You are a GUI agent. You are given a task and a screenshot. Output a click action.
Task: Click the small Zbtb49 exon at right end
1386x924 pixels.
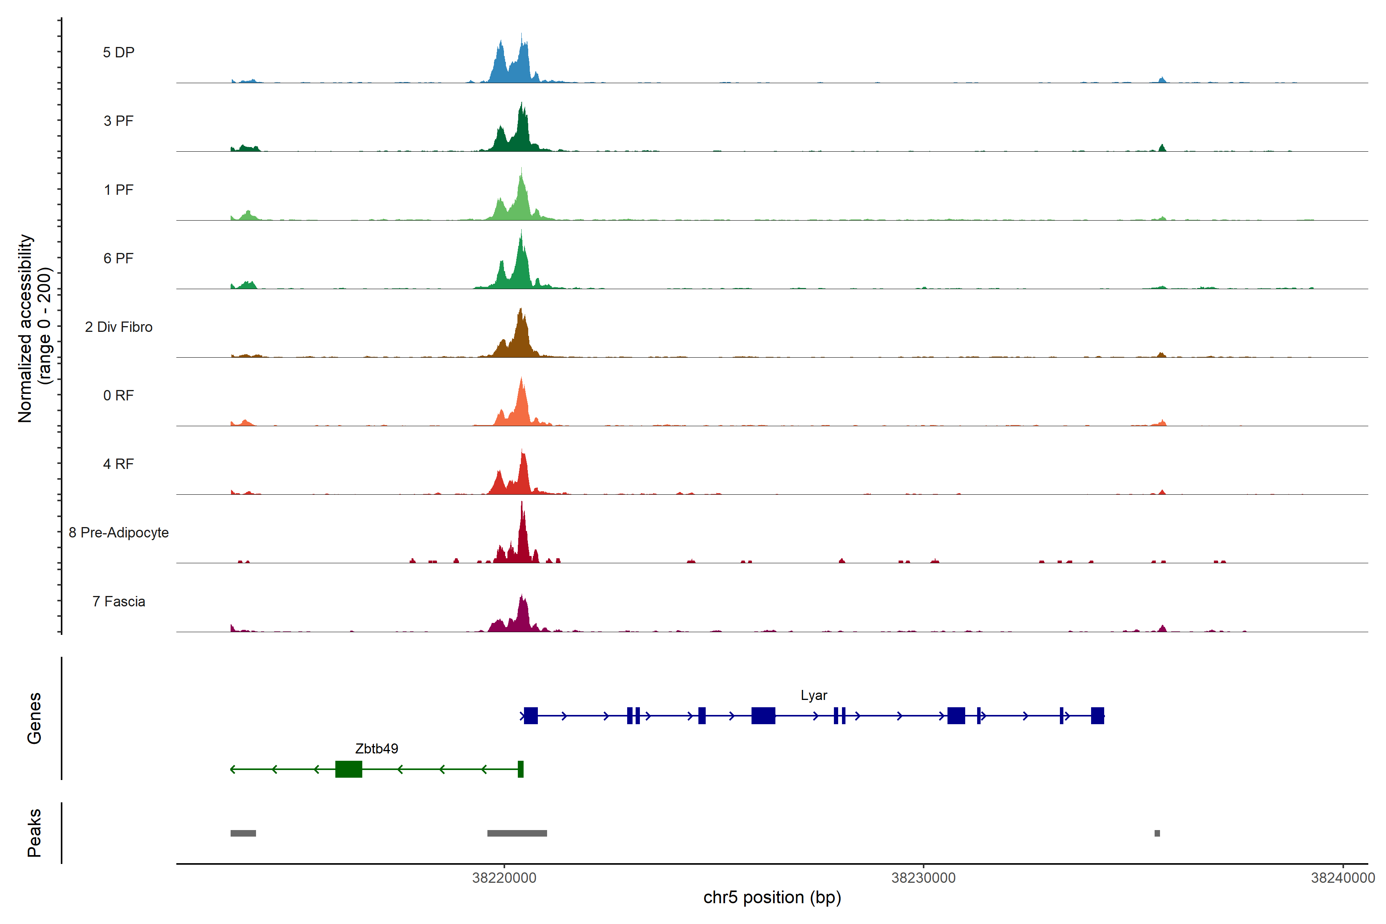[521, 769]
